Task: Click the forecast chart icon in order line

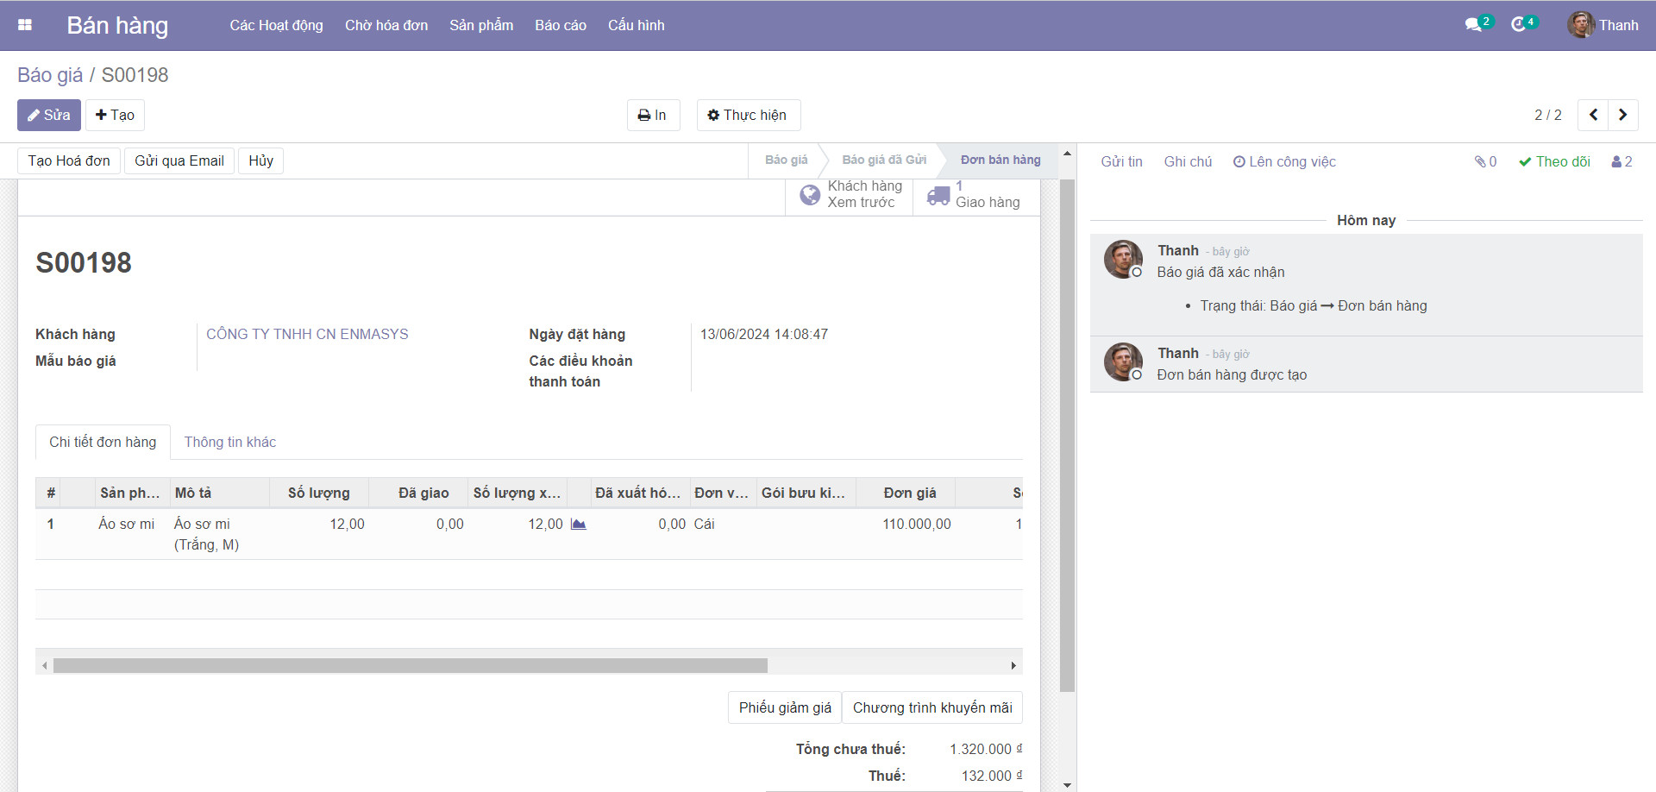Action: [578, 525]
